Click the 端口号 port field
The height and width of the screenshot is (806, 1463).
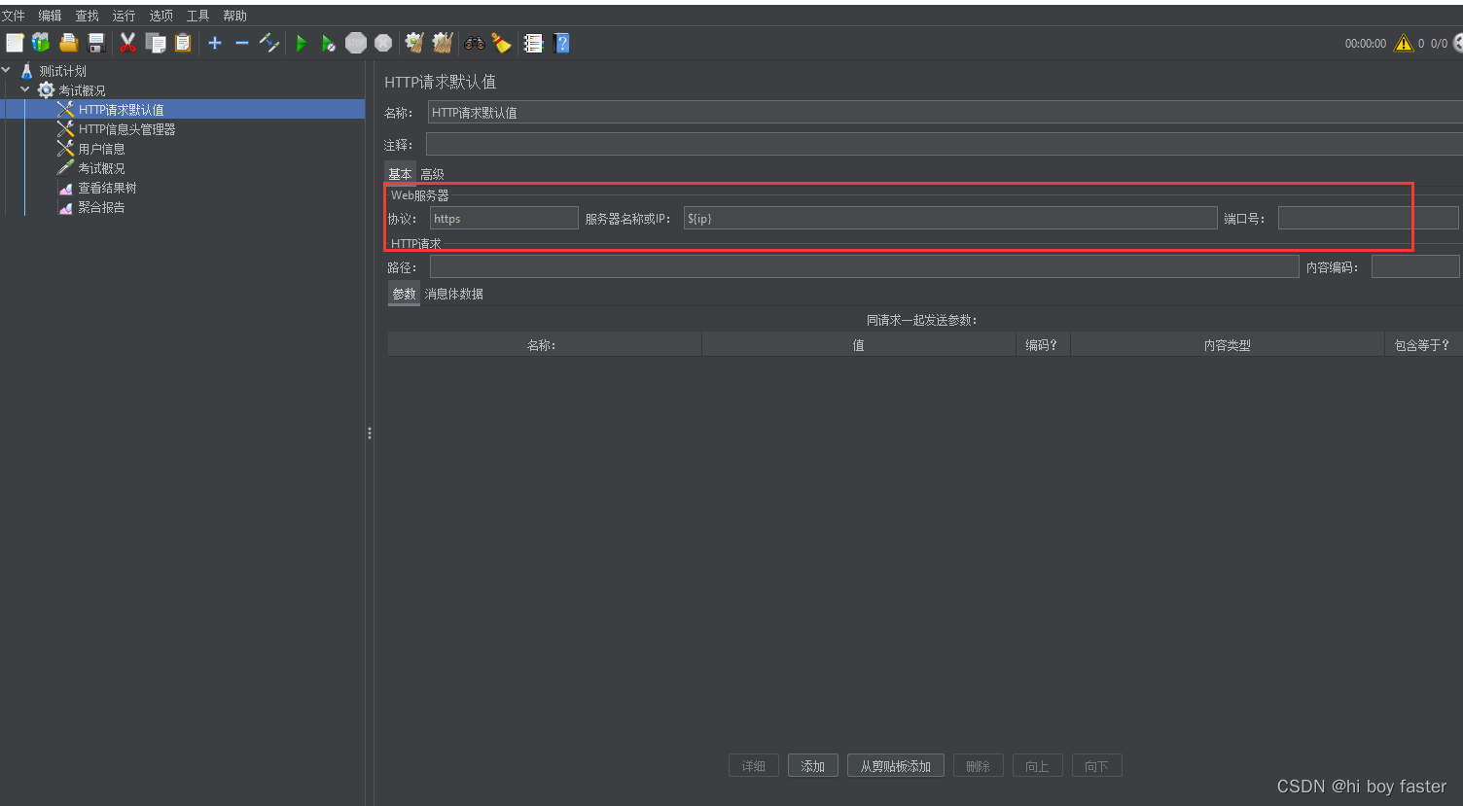[1369, 218]
